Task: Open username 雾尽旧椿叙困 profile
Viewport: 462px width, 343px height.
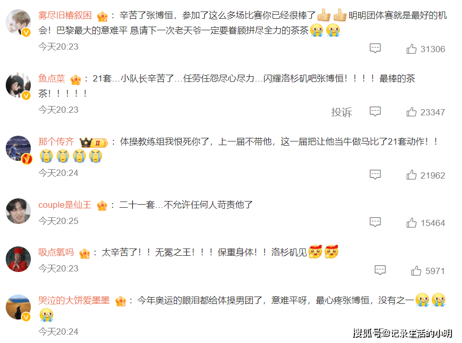Action: (65, 15)
